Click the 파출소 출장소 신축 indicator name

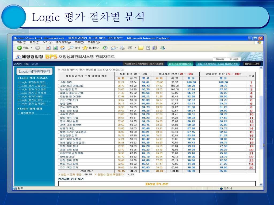point(72,93)
